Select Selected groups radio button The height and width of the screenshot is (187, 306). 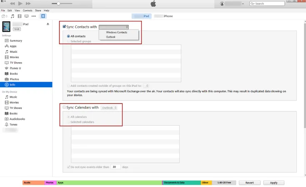pos(68,41)
